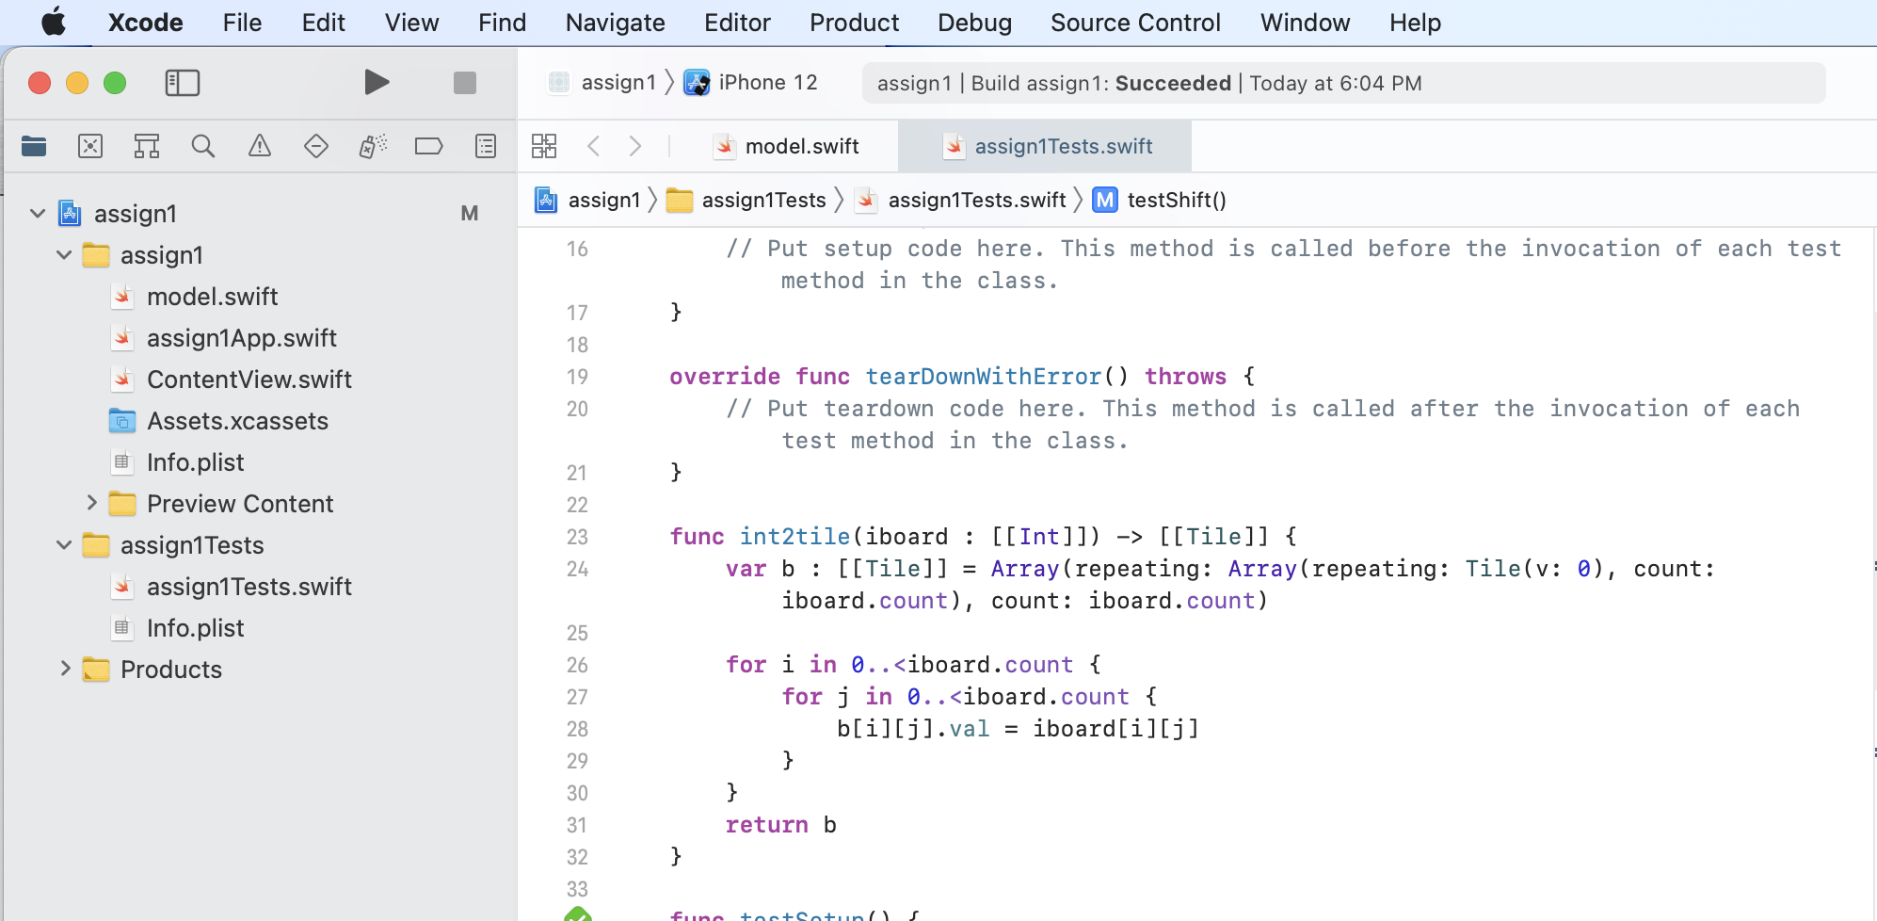The height and width of the screenshot is (921, 1877).
Task: Click the Swift file icon of model.swift tab
Action: (724, 146)
